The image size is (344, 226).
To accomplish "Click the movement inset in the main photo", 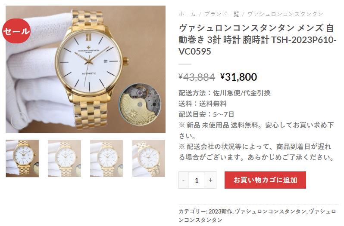I will (140, 104).
